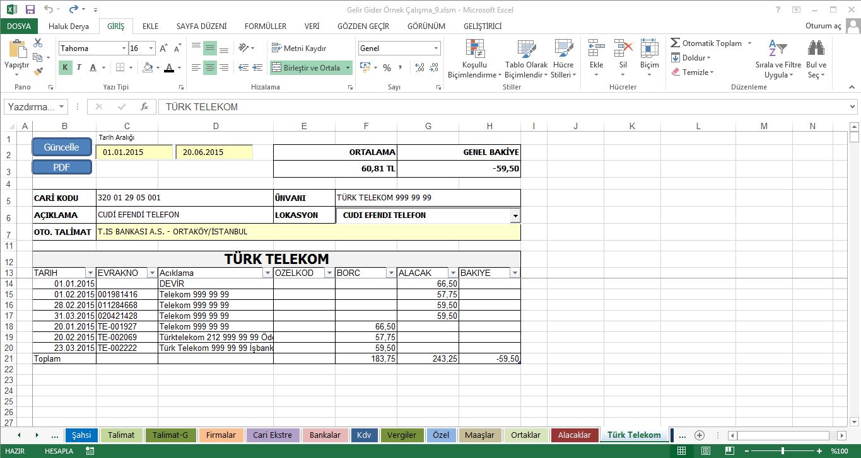The image size is (861, 458).
Task: Click Otomatik Toplam autosum
Action: 706,43
